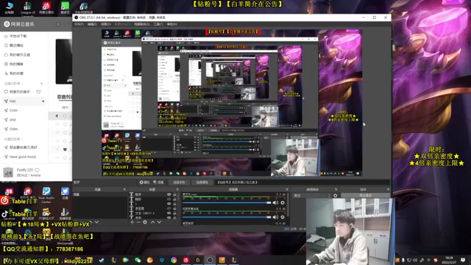Open the Tencent Video taskbar icon
This screenshot has width=471, height=265.
click(x=125, y=260)
